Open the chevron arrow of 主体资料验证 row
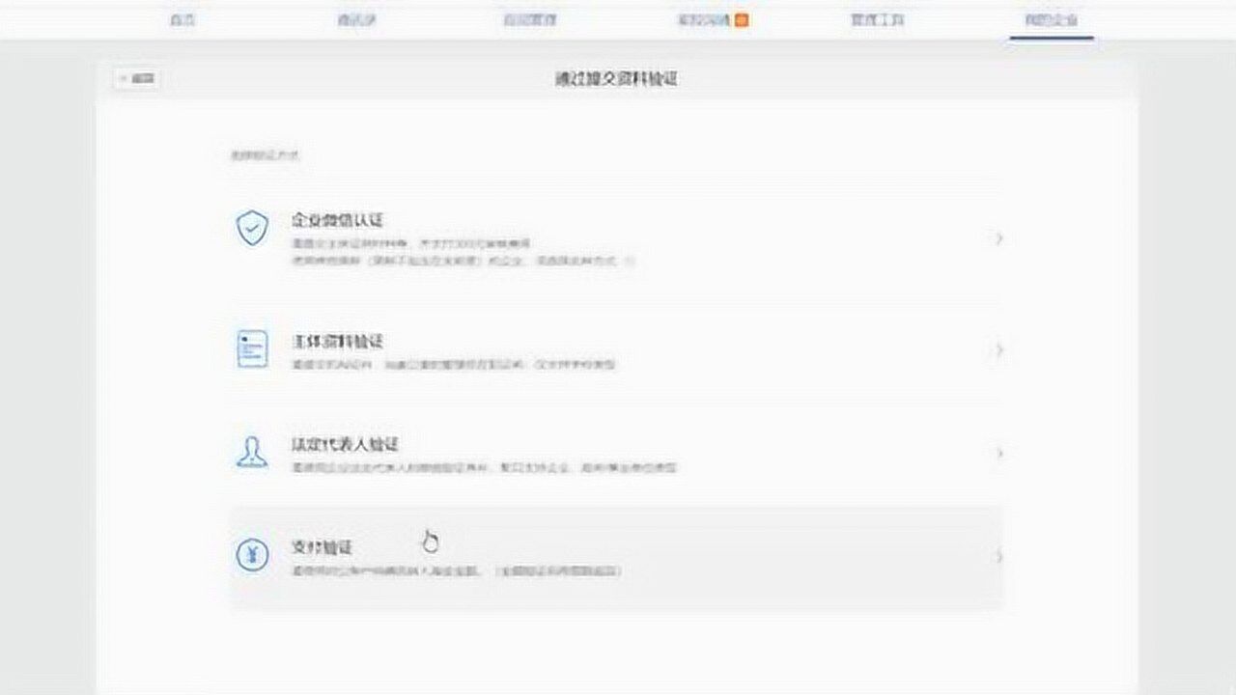This screenshot has height=695, width=1236. pos(999,349)
